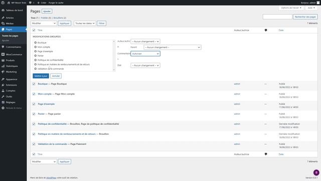The width and height of the screenshot is (321, 181).
Task: Click the Marketing megaphone icon
Action: tap(3, 72)
